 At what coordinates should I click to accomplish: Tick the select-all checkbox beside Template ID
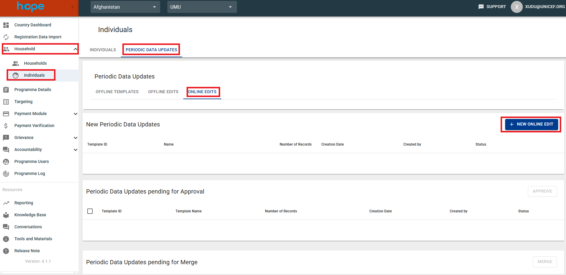point(90,211)
